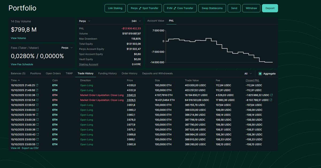Open the 24H timeframe dropdown
The image size is (321, 168).
(x=136, y=21)
